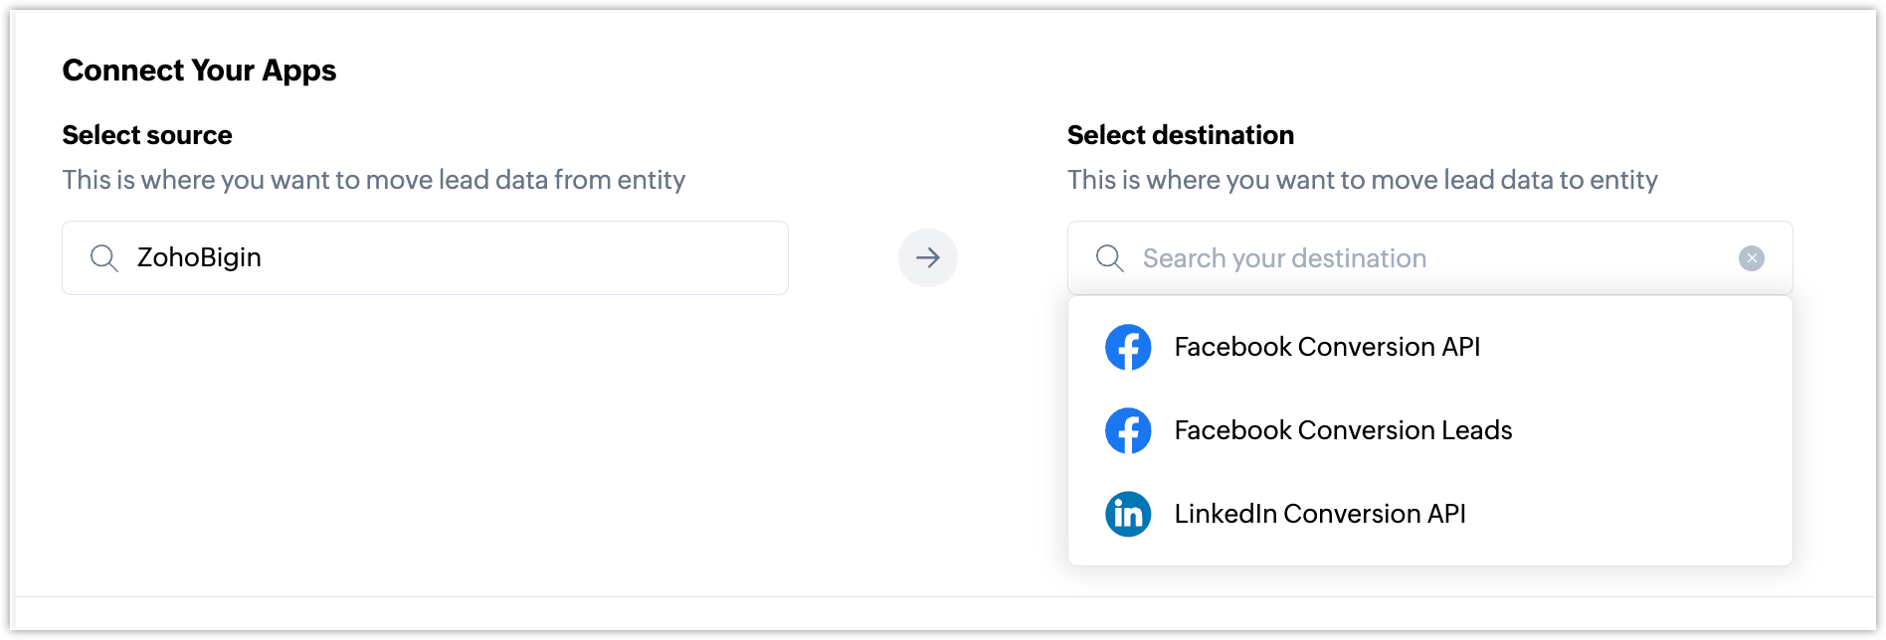The width and height of the screenshot is (1886, 640).
Task: Click the ZohoBigin text value
Action: 199,258
